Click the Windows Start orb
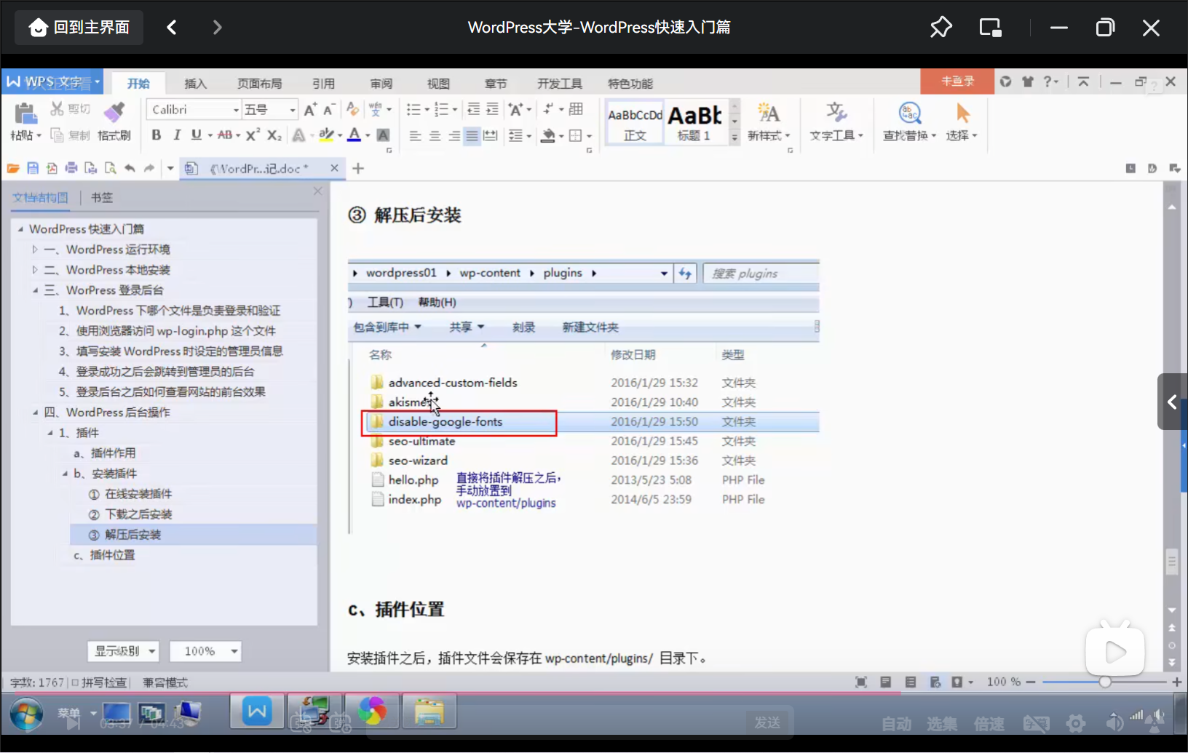1188x753 pixels. [26, 714]
